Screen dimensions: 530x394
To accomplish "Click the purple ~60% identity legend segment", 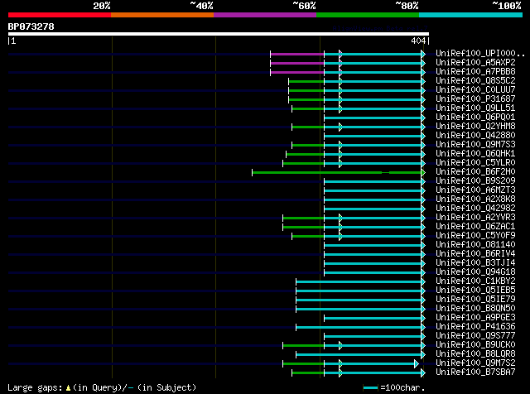I will (265, 15).
